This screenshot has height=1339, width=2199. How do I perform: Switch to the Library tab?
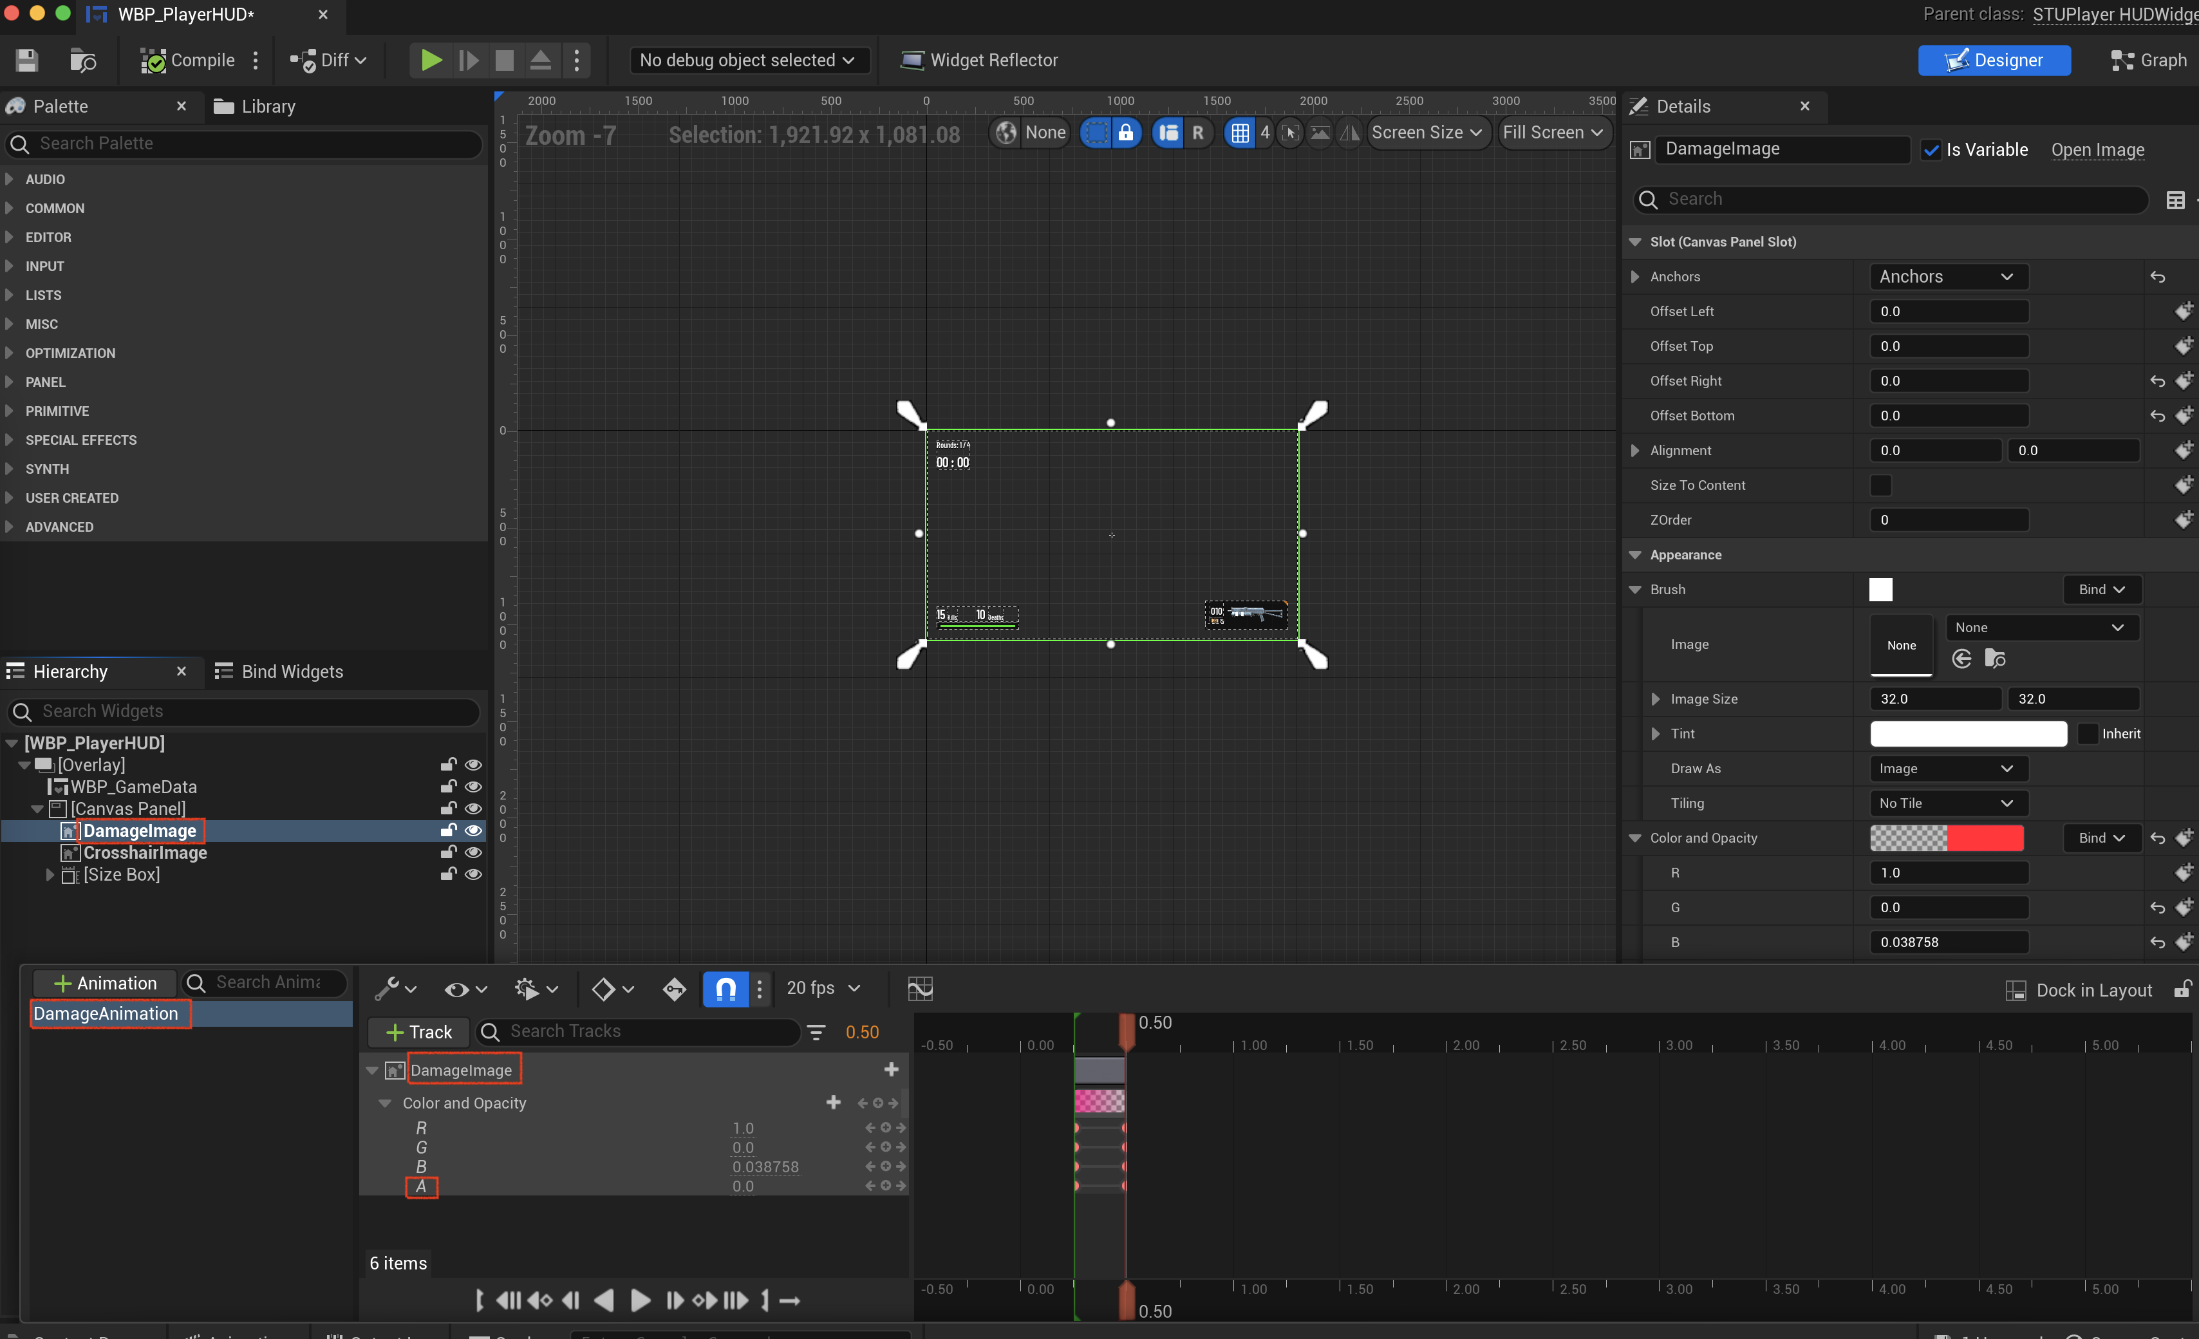254,106
